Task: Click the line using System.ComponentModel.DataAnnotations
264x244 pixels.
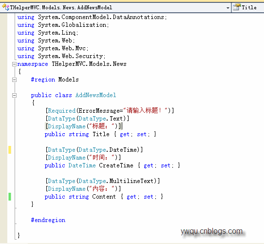Action: pyautogui.click(x=92, y=17)
